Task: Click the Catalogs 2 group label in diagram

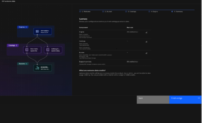Action: pos(13,45)
